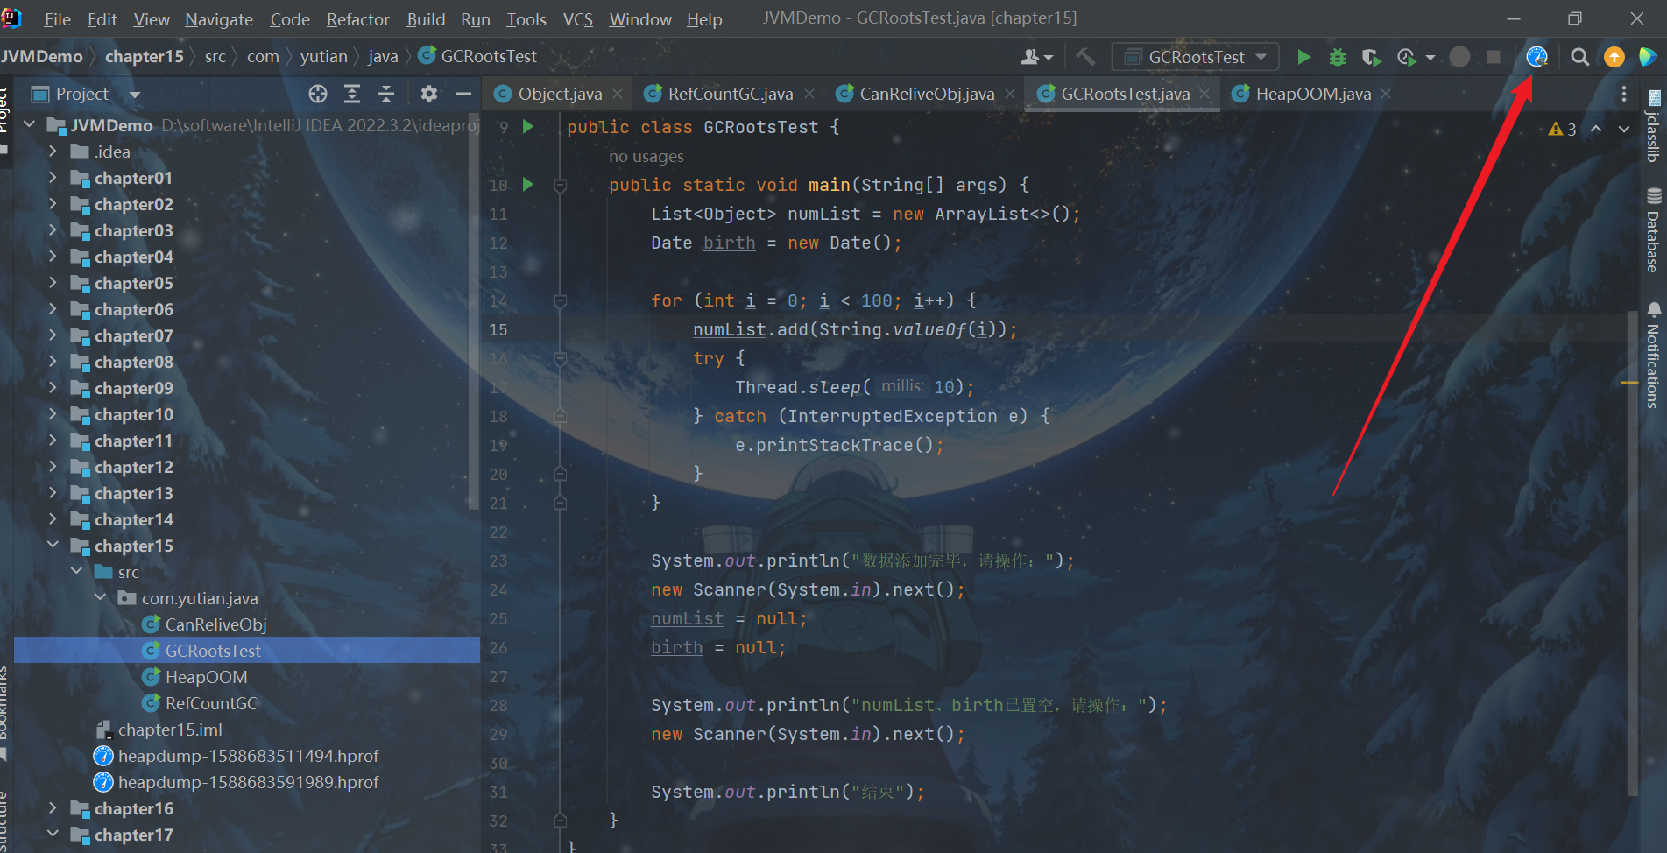Select Opened File locate icon in Project panel
Viewport: 1667px width, 853px height.
(318, 94)
